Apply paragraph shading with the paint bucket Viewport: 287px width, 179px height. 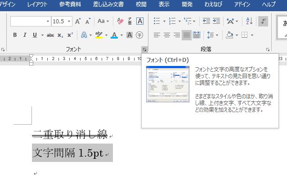tap(229, 35)
